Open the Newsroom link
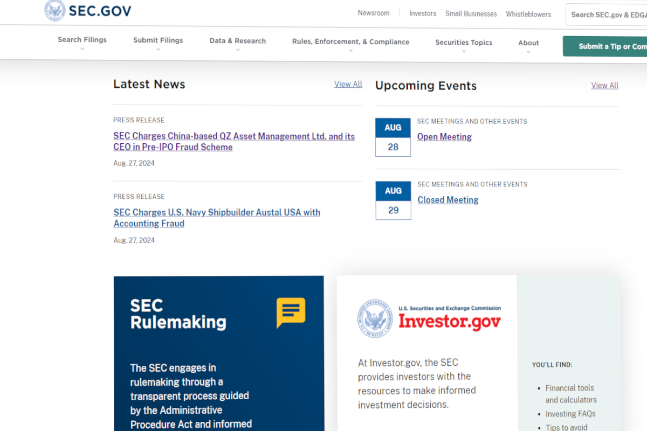Screen dimensions: 647x431 click(374, 13)
